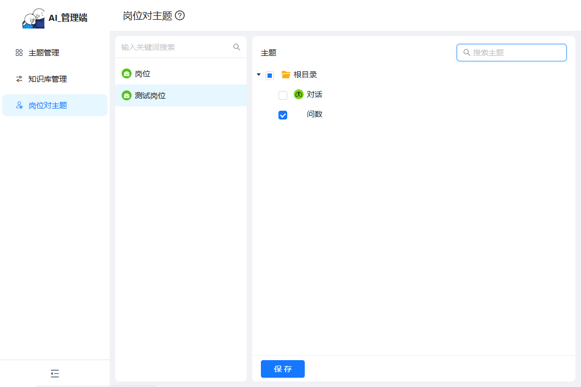Click the AI_管理端 logo image
This screenshot has height=387, width=581.
(33, 18)
